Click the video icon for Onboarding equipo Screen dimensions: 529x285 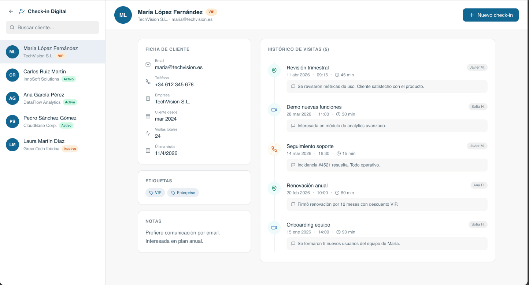274,228
